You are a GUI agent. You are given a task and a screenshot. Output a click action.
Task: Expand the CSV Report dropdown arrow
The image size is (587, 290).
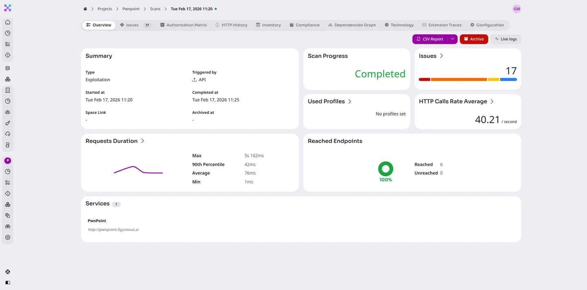click(452, 39)
